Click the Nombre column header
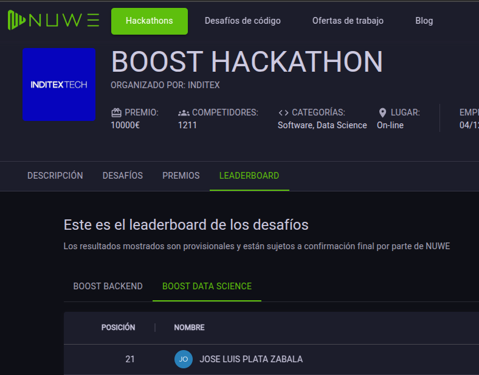Screen dimensions: 479x375 (x=190, y=328)
